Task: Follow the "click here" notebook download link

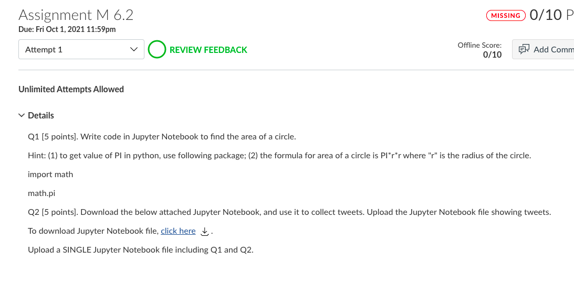Action: pyautogui.click(x=178, y=231)
